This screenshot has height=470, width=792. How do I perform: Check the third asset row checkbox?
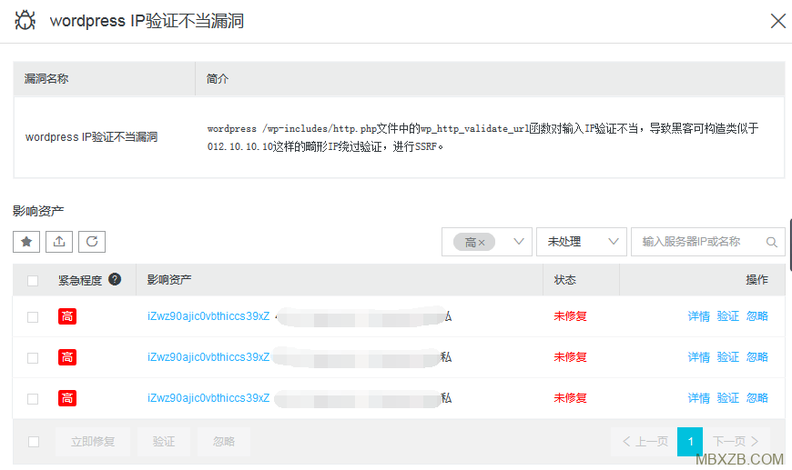[33, 399]
